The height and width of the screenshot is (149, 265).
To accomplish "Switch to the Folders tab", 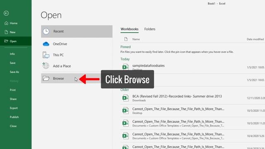I will pyautogui.click(x=150, y=29).
